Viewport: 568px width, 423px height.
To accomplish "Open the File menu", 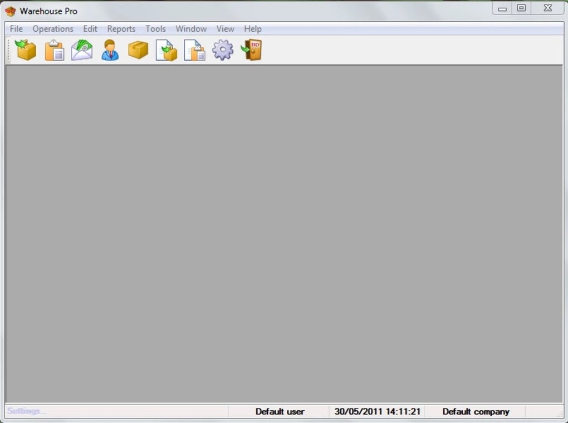I will (x=16, y=28).
